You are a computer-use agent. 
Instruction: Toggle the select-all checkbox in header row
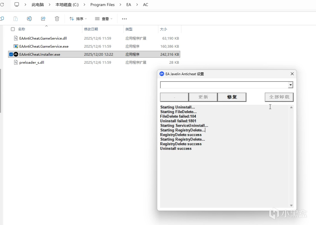(x=13, y=29)
